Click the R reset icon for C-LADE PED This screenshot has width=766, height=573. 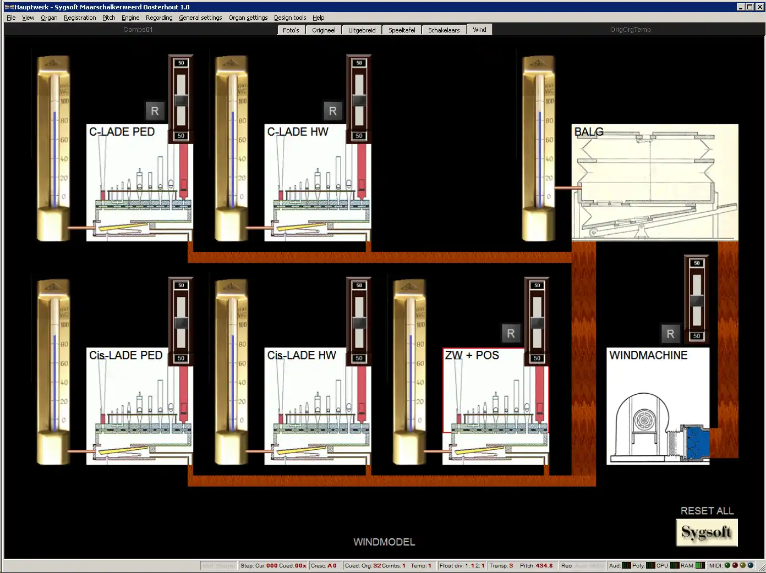(x=155, y=111)
